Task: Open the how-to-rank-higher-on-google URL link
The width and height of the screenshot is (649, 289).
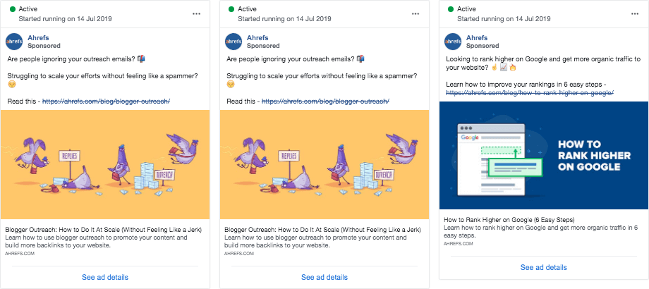Action: tap(530, 93)
